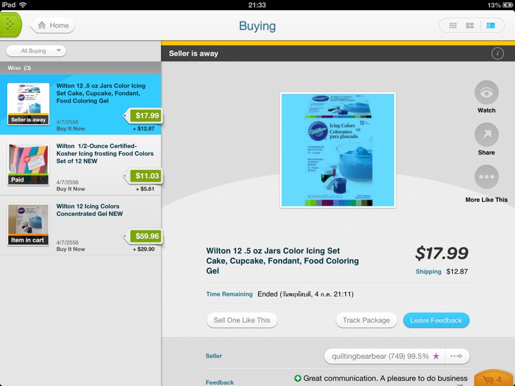Image resolution: width=515 pixels, height=386 pixels.
Task: Tap the battery indicator
Action: (507, 5)
